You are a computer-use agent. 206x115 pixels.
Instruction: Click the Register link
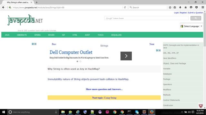pyautogui.click(x=183, y=13)
